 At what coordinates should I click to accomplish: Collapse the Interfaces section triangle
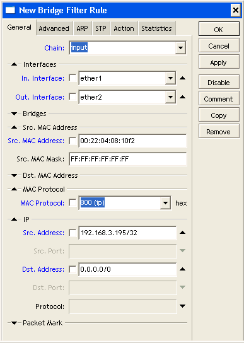pyautogui.click(x=15, y=64)
